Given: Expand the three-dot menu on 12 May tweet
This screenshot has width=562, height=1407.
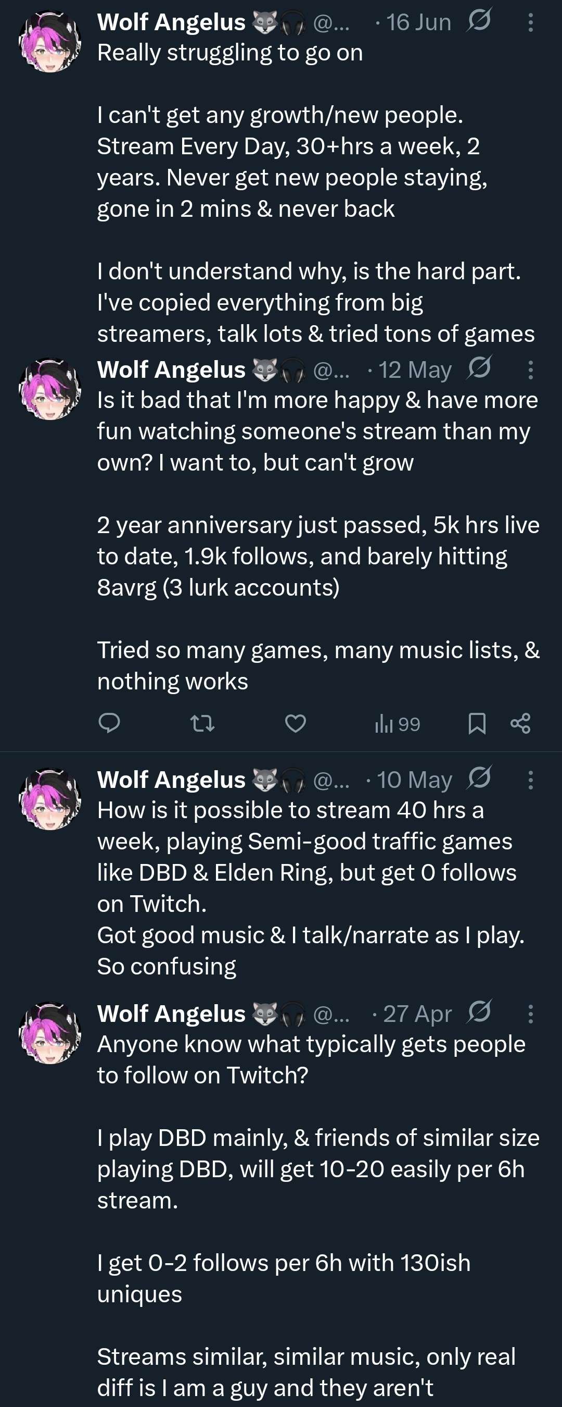Looking at the screenshot, I should point(530,370).
